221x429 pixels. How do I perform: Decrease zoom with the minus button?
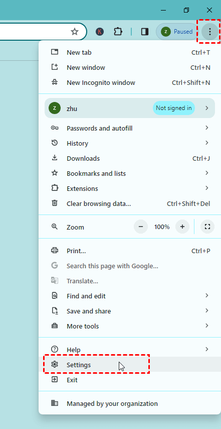(141, 227)
